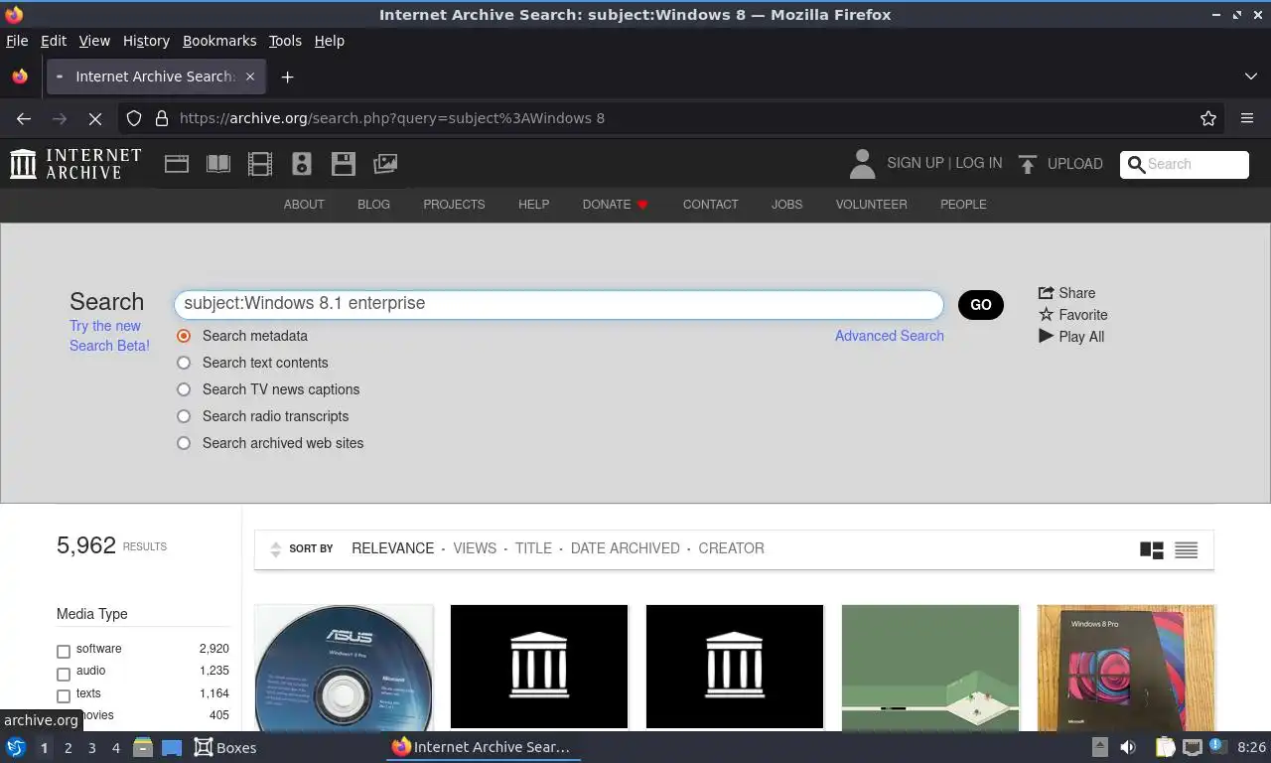Viewport: 1271px width, 763px height.
Task: Open the Windows 8 Pro box thumbnail
Action: point(1126,668)
